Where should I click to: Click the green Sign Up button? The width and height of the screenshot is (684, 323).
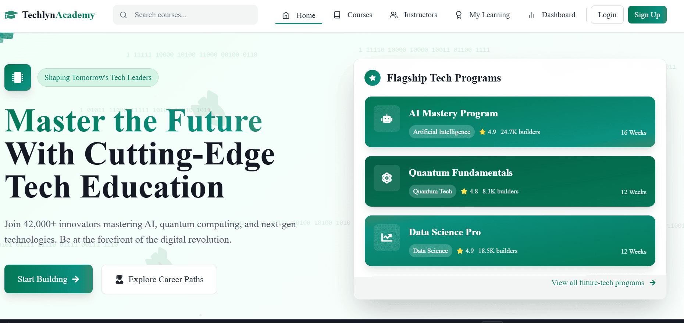(647, 15)
